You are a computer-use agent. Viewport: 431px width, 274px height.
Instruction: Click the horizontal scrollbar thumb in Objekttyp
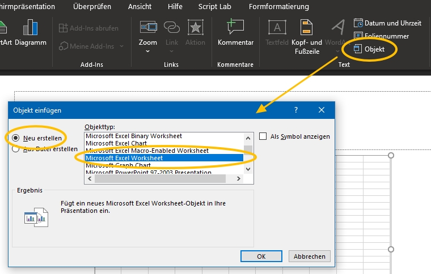160,178
